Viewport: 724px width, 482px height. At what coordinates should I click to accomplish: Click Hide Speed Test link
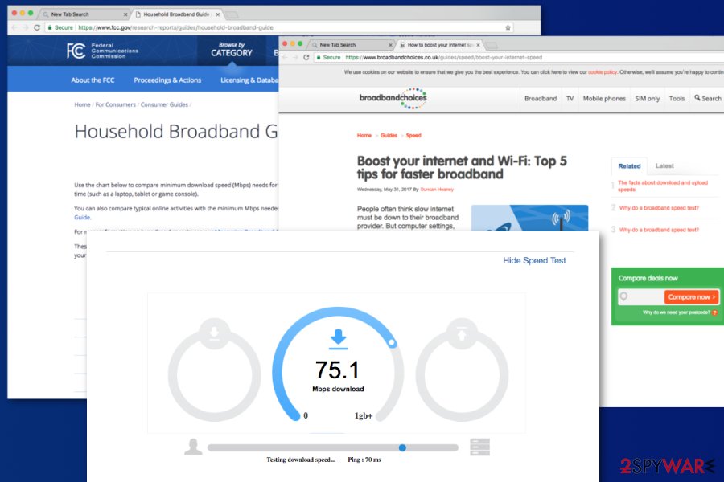coord(534,260)
